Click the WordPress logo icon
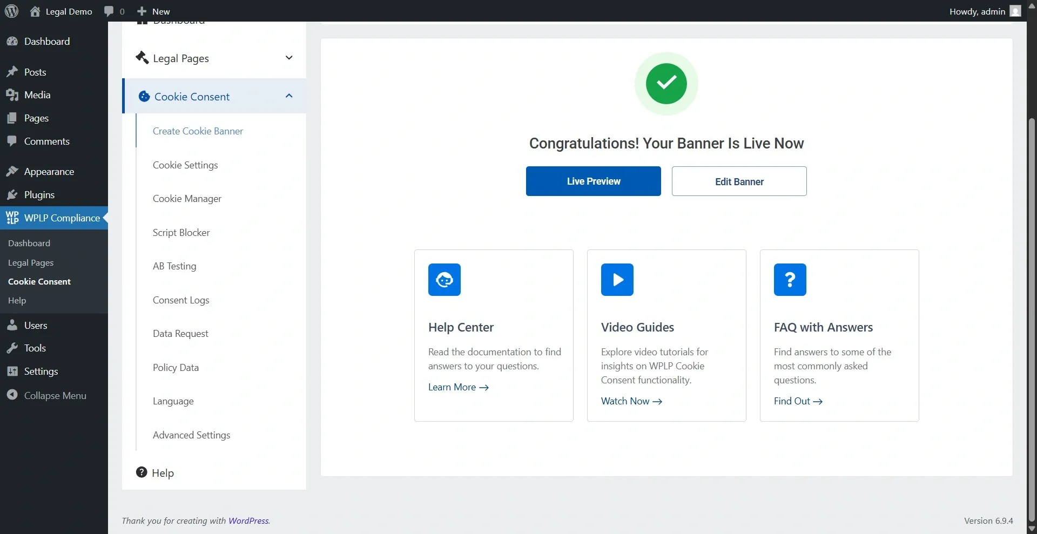This screenshot has width=1037, height=534. point(11,11)
